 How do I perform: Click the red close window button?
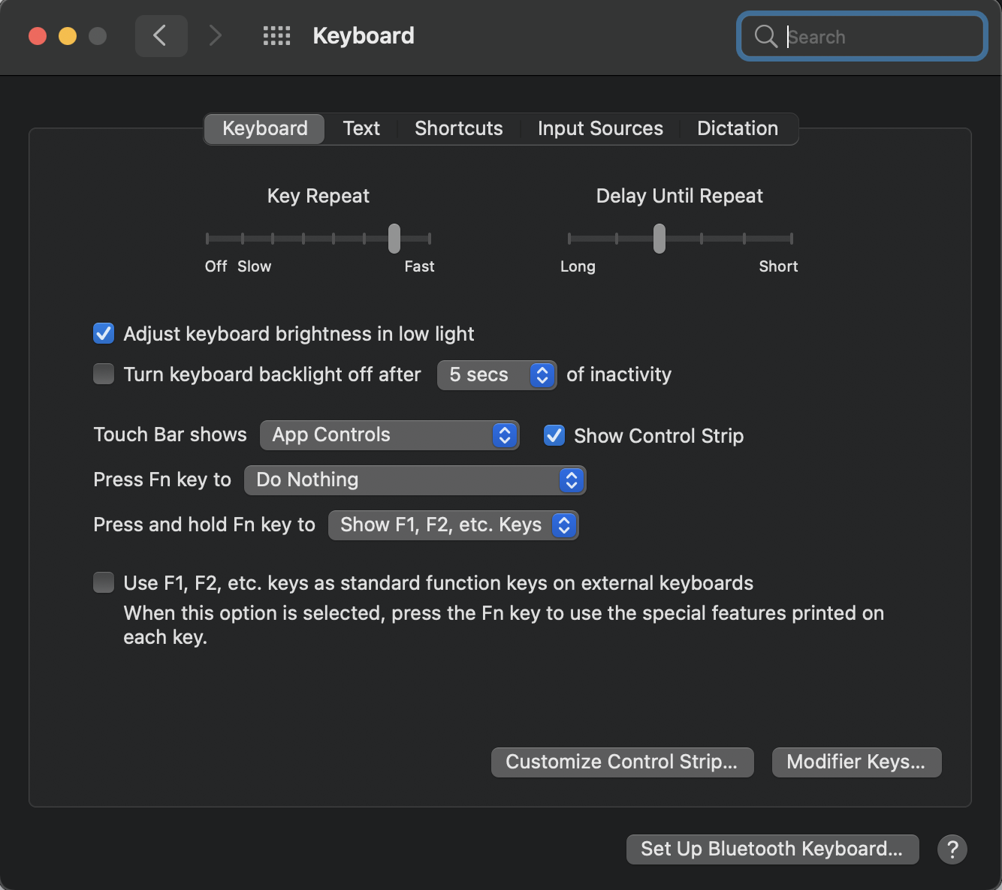pyautogui.click(x=38, y=36)
